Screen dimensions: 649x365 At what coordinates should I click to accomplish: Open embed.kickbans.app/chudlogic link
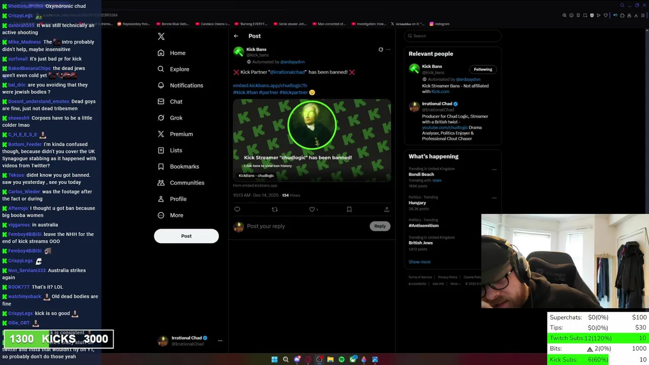pos(270,86)
